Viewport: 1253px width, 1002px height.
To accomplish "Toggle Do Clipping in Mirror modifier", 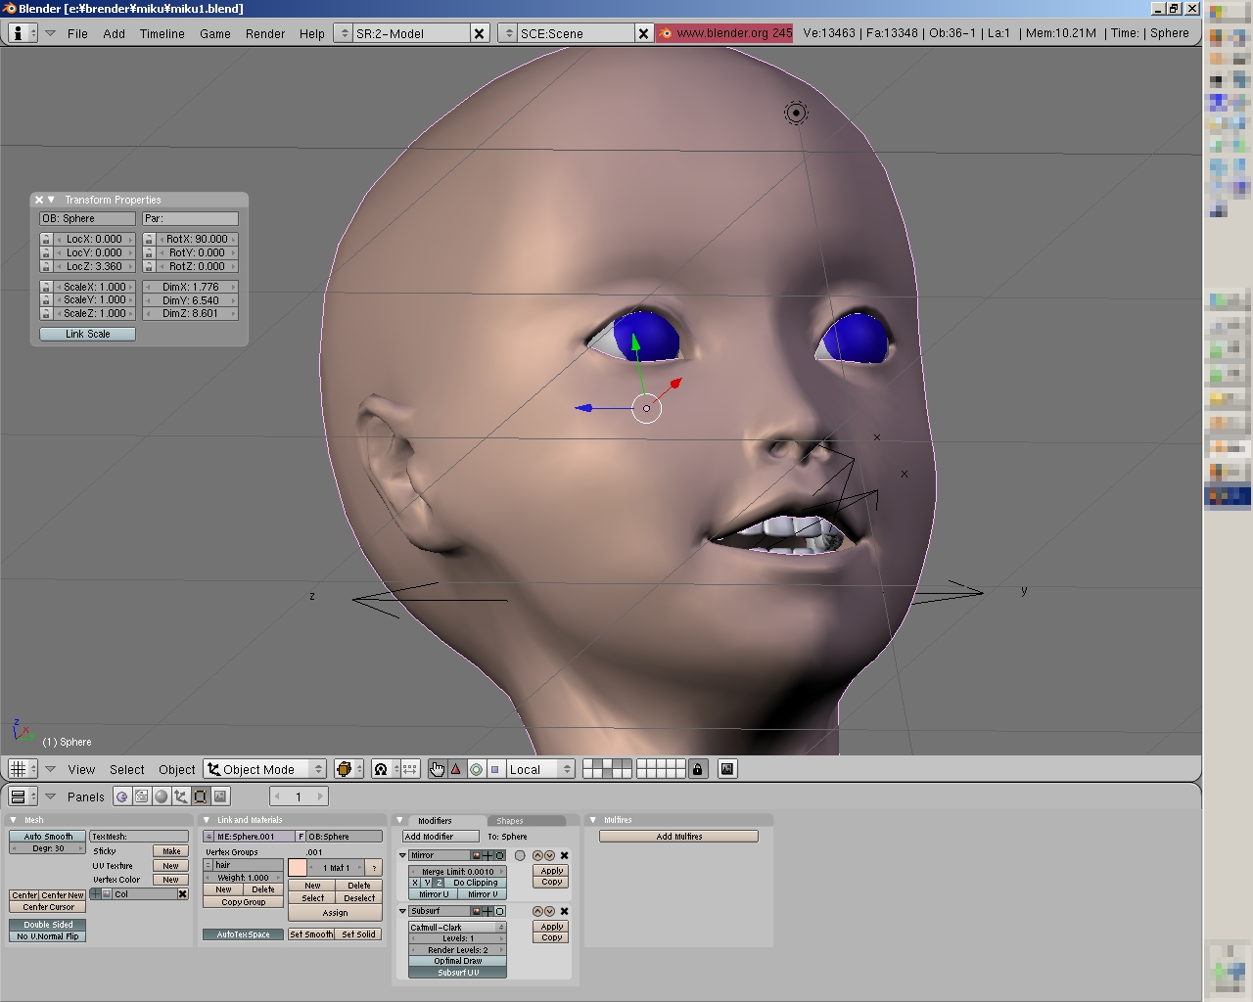I will coord(475,883).
